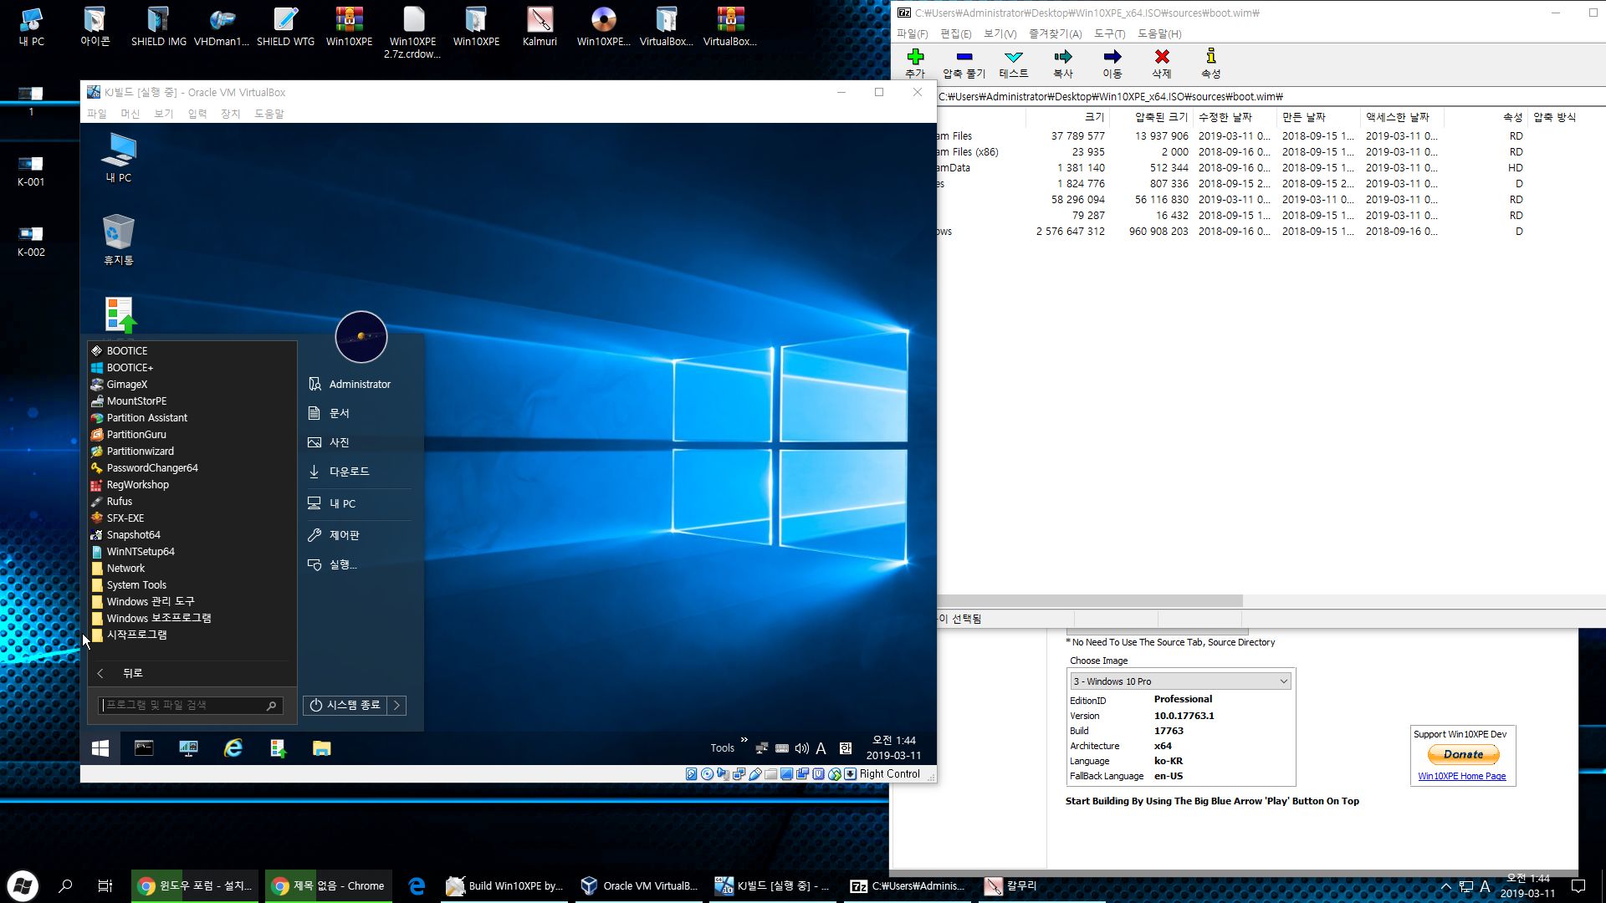Launch RegWorkshop from start menu

pos(137,484)
